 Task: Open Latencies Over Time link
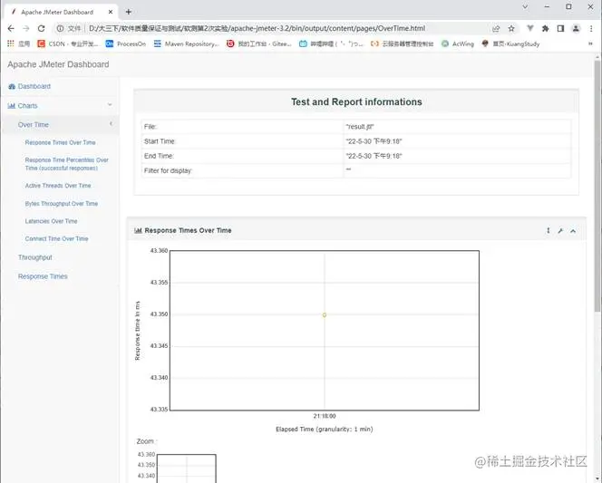click(x=51, y=221)
